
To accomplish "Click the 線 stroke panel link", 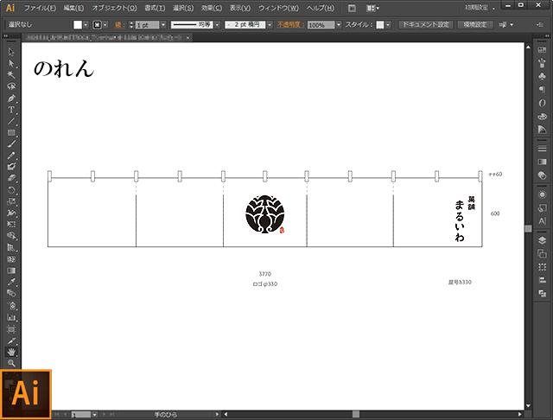I will point(119,25).
